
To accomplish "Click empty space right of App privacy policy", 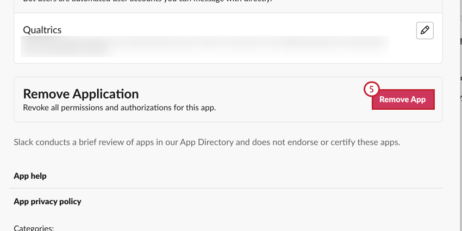I will tap(272, 201).
